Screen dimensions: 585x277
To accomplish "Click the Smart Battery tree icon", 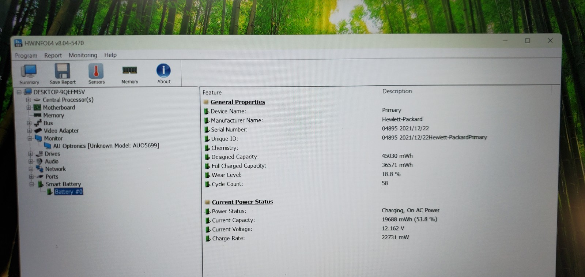I will tap(41, 184).
